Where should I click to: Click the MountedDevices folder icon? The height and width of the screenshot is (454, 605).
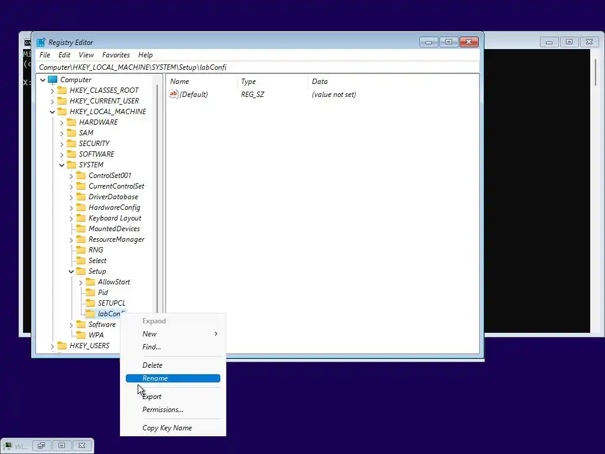[x=81, y=229]
